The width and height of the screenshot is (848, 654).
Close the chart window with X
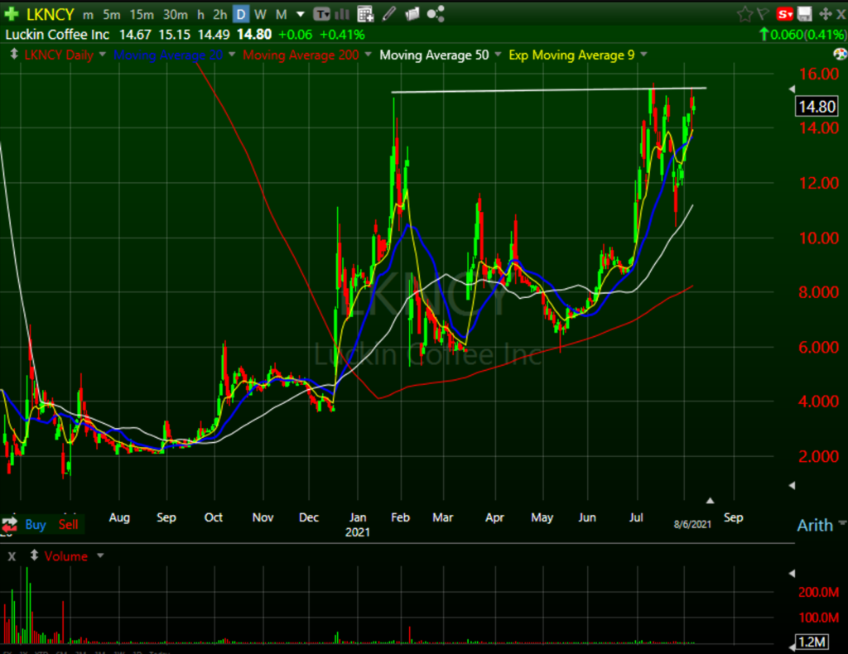point(841,15)
